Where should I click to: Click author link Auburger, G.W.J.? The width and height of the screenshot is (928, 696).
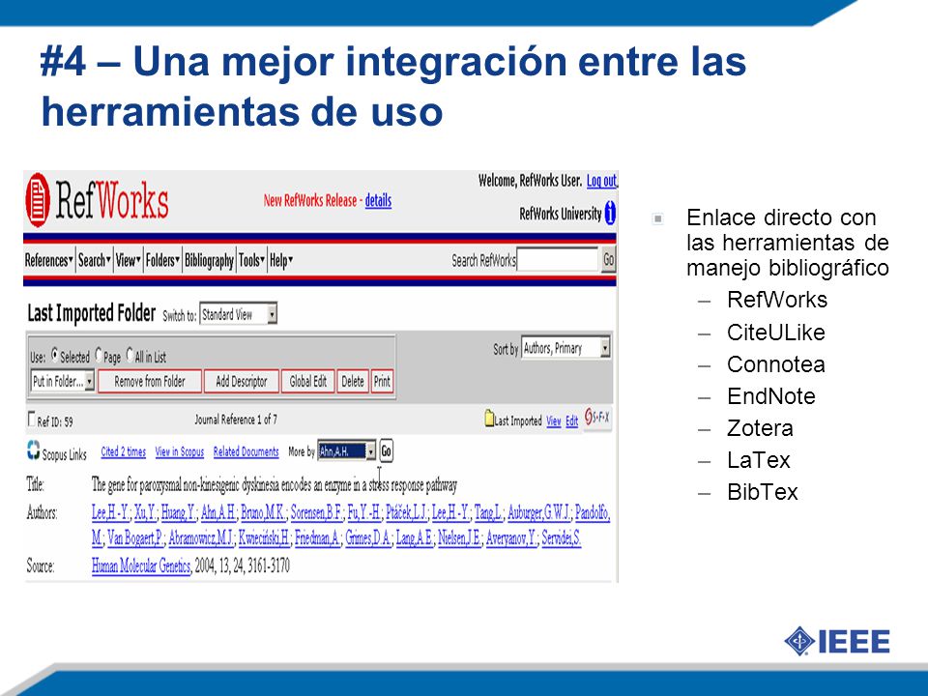tap(538, 512)
